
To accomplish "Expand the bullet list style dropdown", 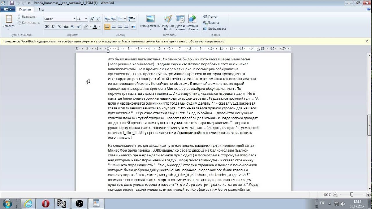I will coord(125,19).
